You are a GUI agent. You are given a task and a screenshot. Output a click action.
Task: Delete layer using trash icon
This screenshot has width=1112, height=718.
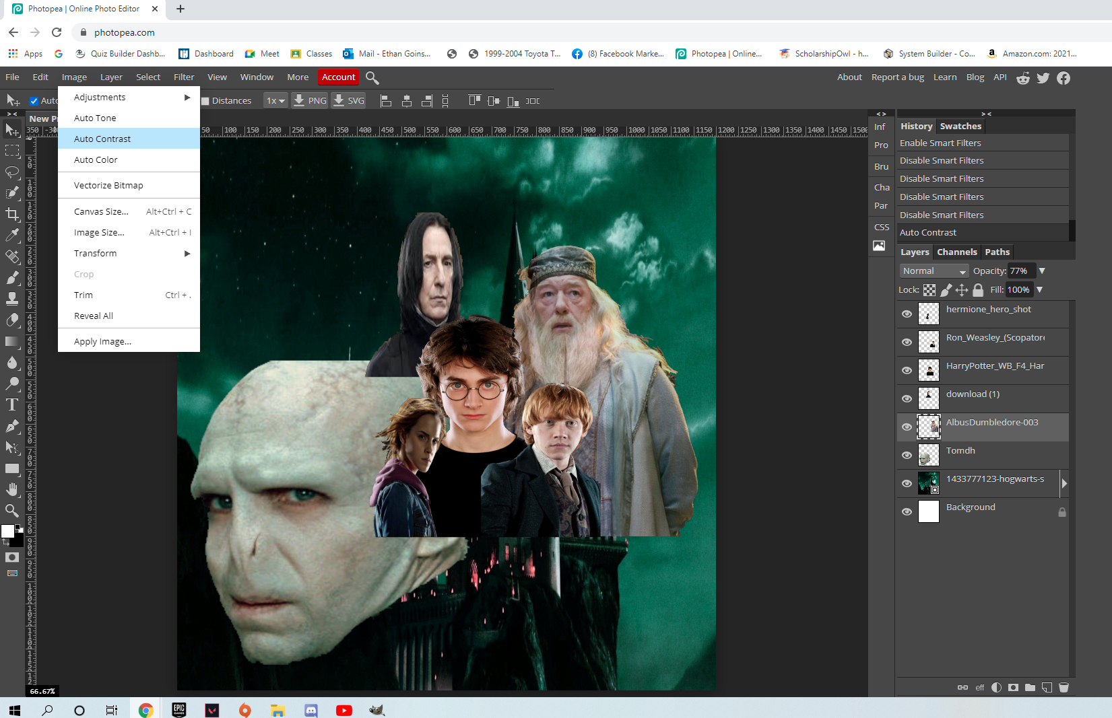pos(1064,687)
